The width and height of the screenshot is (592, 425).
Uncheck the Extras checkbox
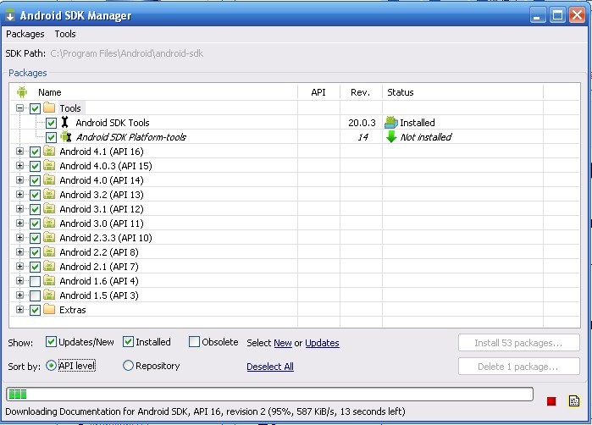coord(35,310)
